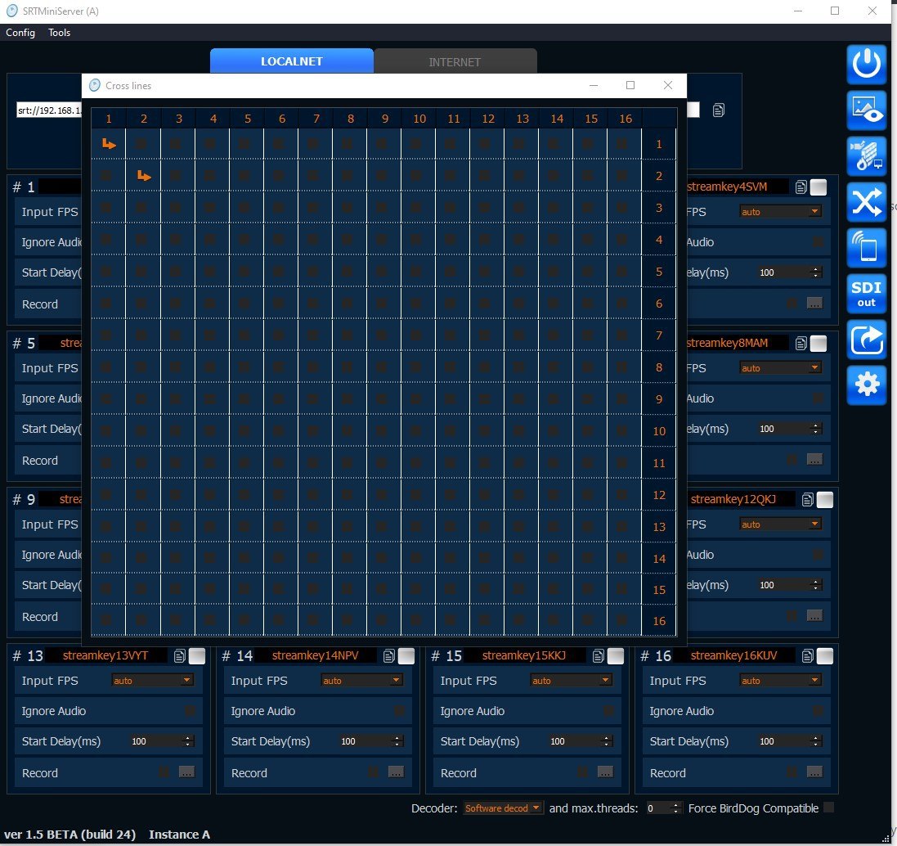Toggle Ignore Audio for stream 15
Image resolution: width=897 pixels, height=846 pixels.
tap(608, 711)
